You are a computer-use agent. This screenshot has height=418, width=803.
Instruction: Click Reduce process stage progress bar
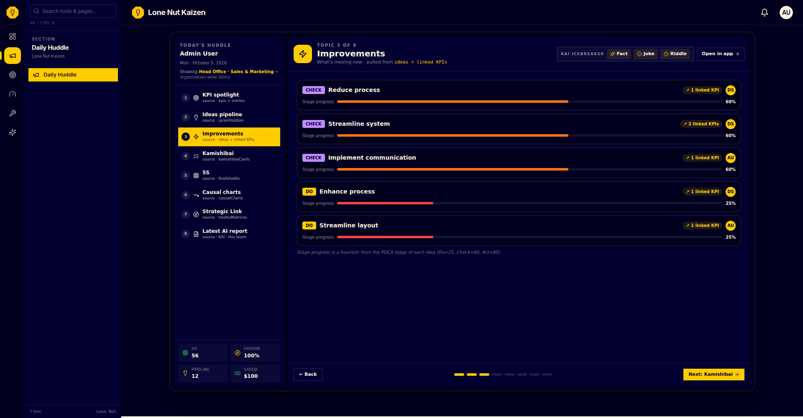(529, 102)
